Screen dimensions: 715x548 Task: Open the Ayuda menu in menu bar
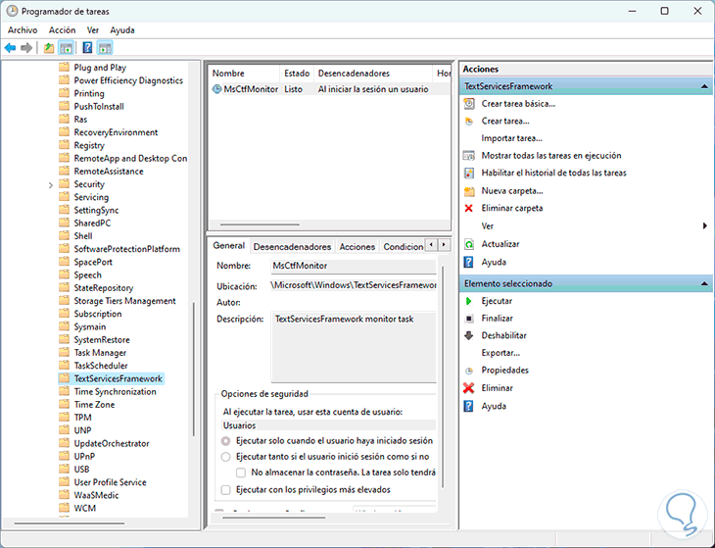pos(122,30)
